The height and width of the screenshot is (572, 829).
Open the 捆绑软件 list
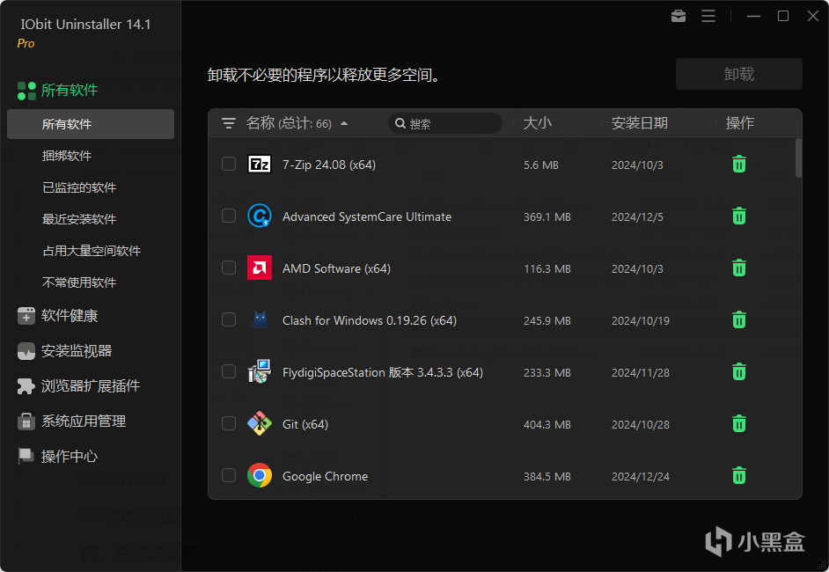coord(67,156)
